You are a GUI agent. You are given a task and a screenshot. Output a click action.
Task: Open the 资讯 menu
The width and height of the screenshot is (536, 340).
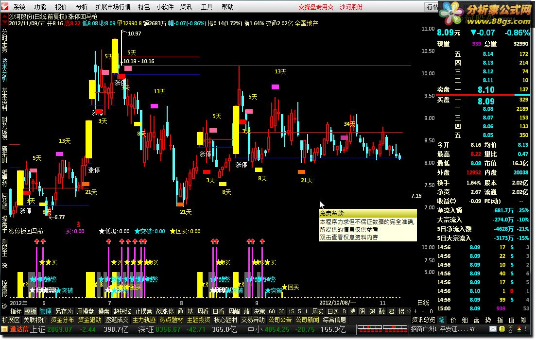[186, 7]
